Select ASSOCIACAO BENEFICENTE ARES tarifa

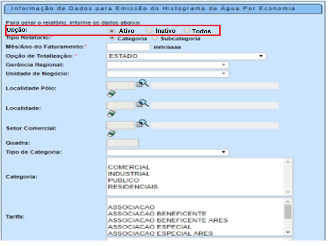click(x=168, y=220)
